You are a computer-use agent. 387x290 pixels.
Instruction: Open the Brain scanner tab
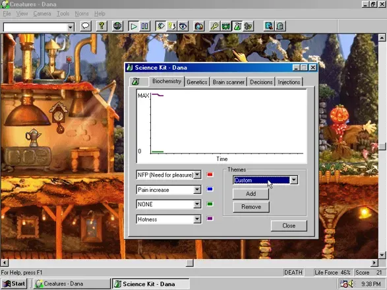[x=229, y=82]
